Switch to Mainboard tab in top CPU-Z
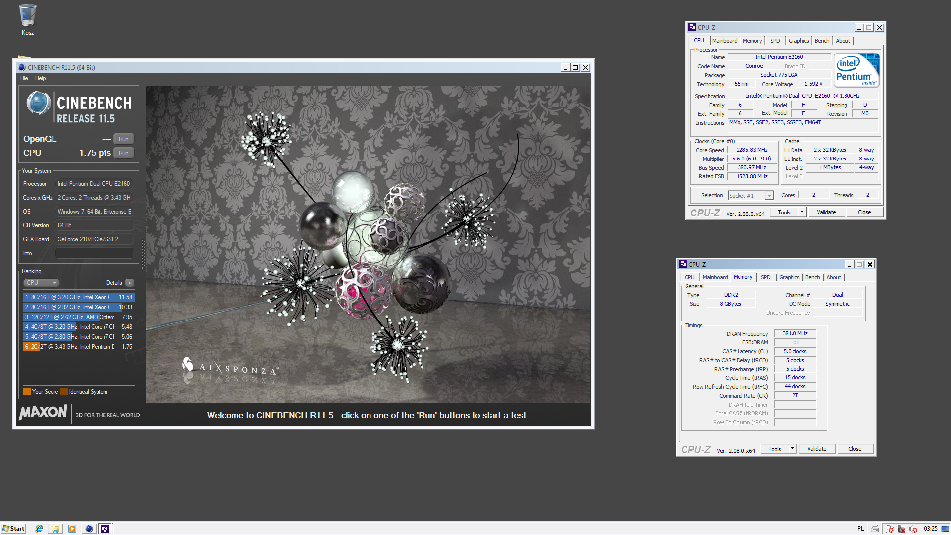The width and height of the screenshot is (951, 535). click(725, 41)
